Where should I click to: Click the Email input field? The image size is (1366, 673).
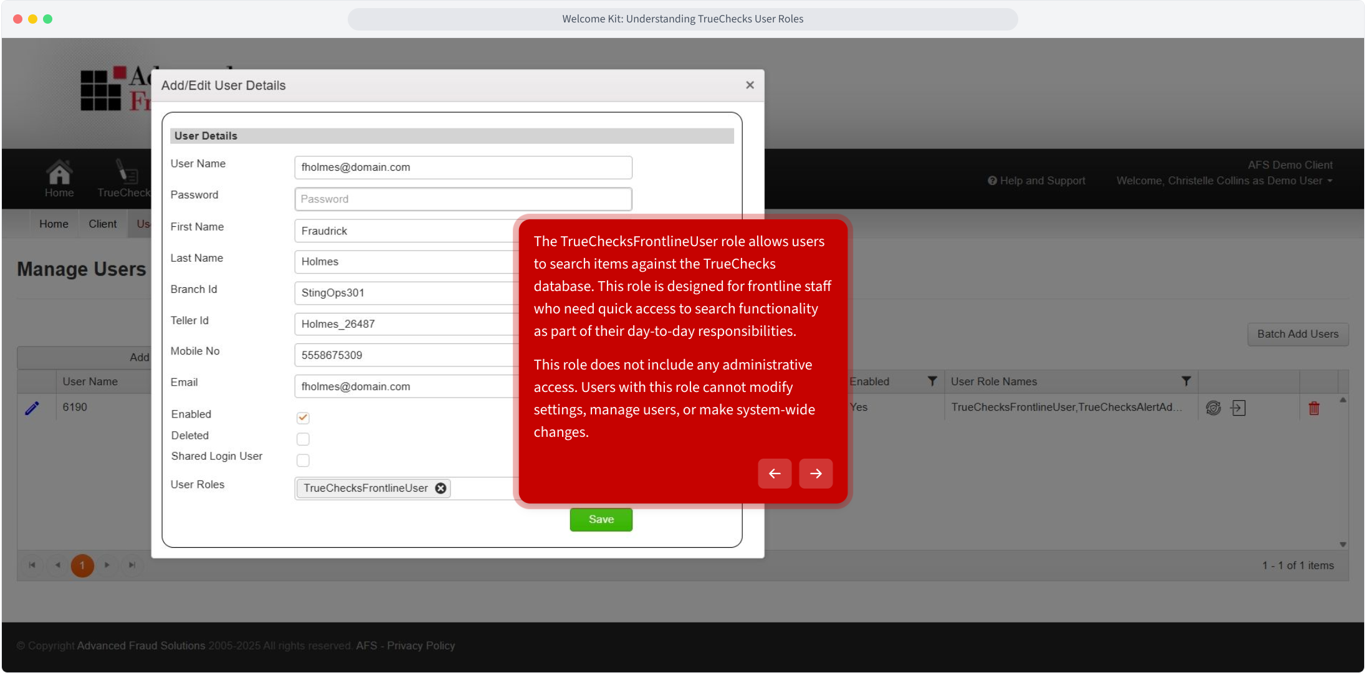point(406,386)
